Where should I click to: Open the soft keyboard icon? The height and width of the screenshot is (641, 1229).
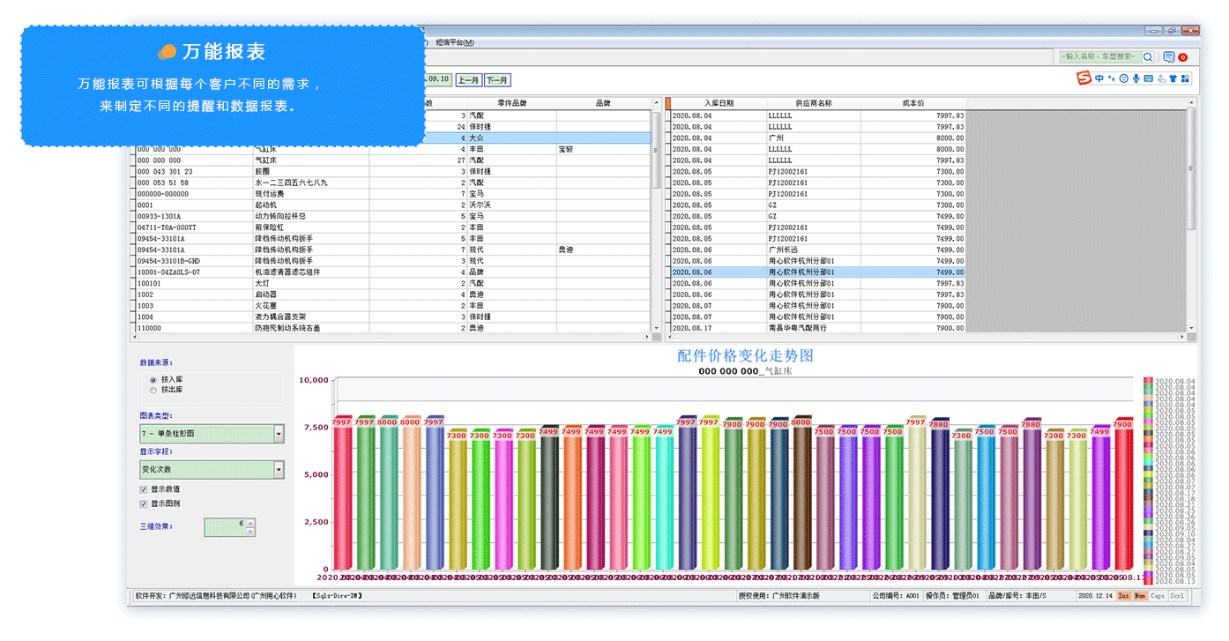[1148, 78]
